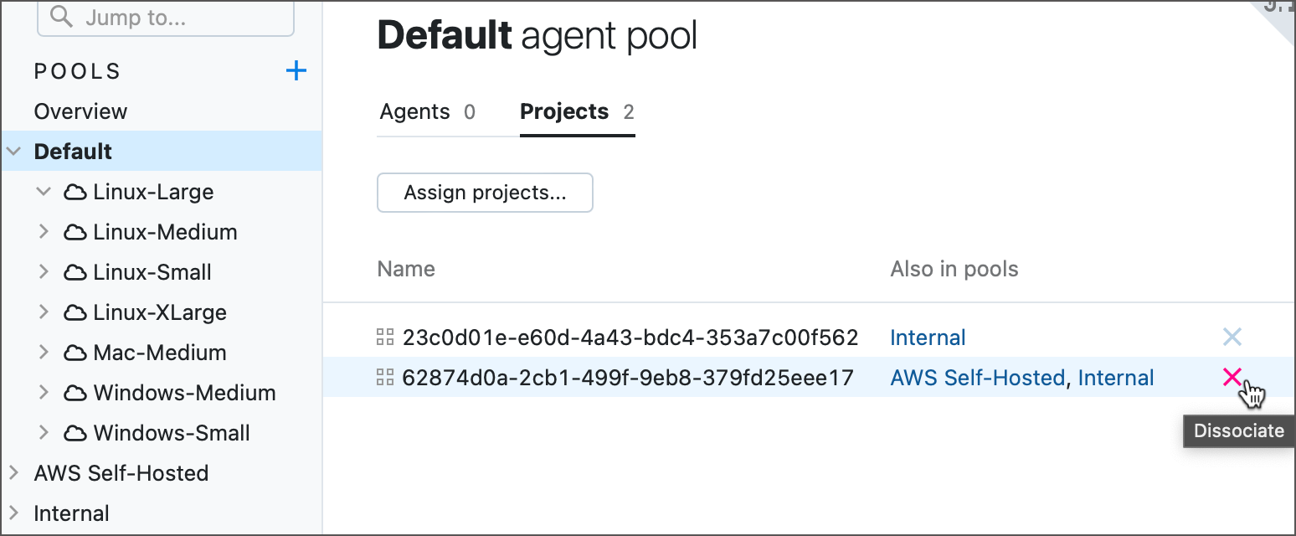Expand the Linux-Medium chevron
The height and width of the screenshot is (536, 1296).
point(44,232)
